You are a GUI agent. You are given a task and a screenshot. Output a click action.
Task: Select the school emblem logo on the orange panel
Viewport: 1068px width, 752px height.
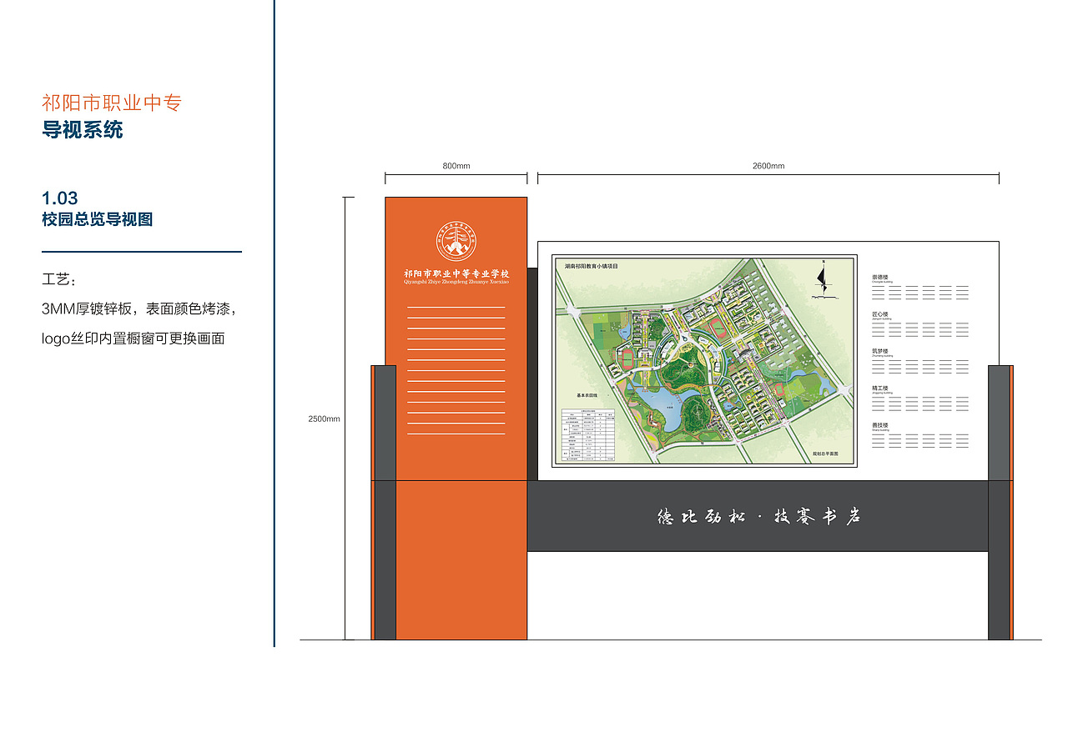455,242
